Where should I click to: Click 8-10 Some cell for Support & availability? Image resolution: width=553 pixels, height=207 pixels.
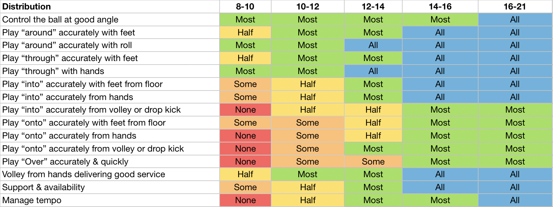coord(245,187)
